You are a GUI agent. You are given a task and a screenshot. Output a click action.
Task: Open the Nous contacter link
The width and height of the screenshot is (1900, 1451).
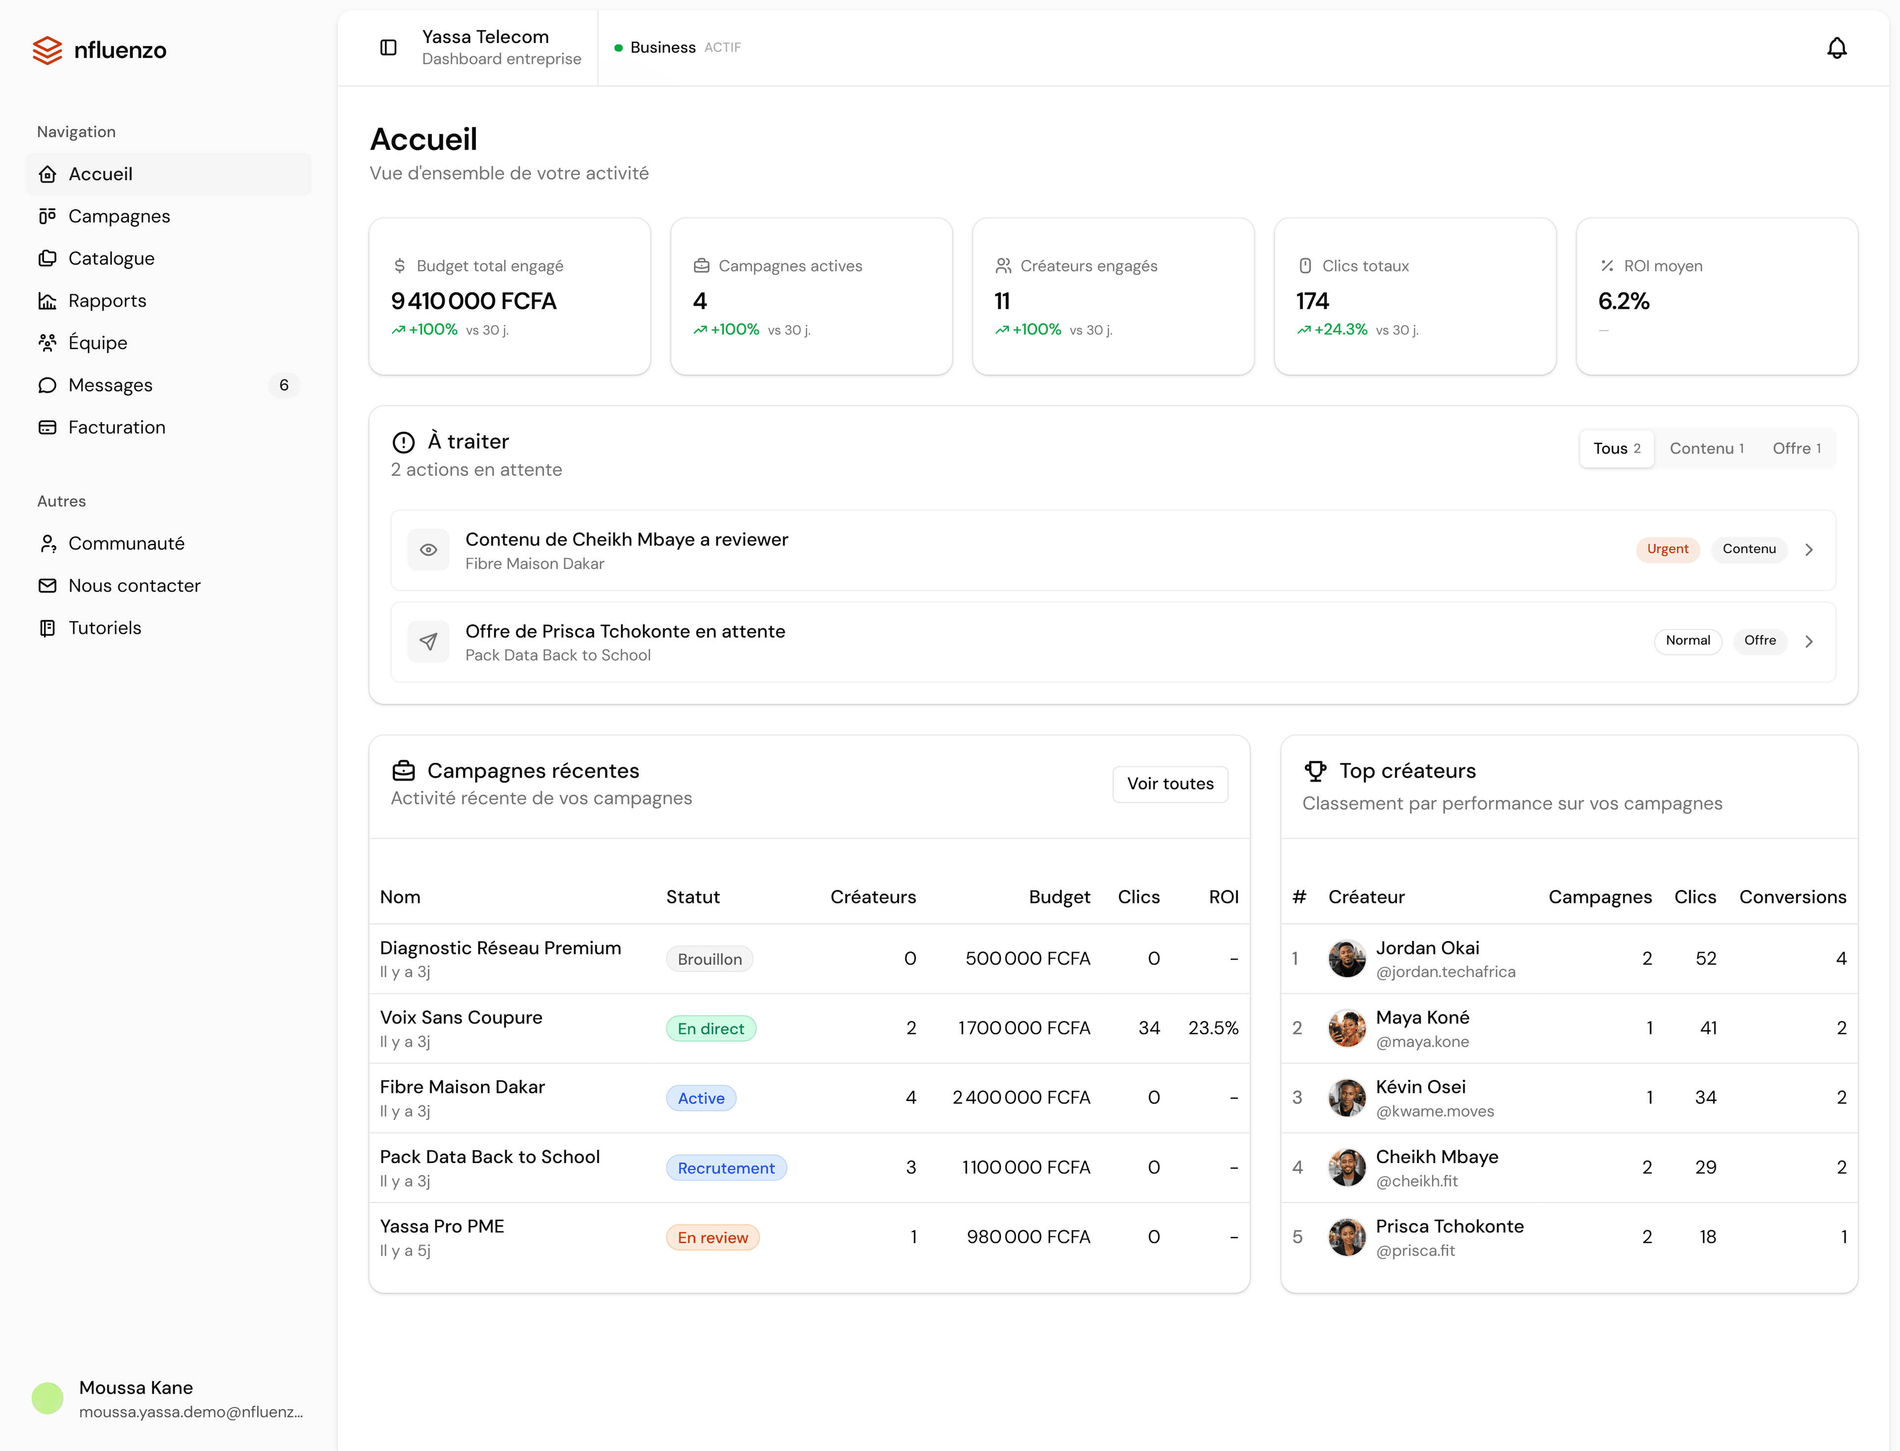point(168,586)
